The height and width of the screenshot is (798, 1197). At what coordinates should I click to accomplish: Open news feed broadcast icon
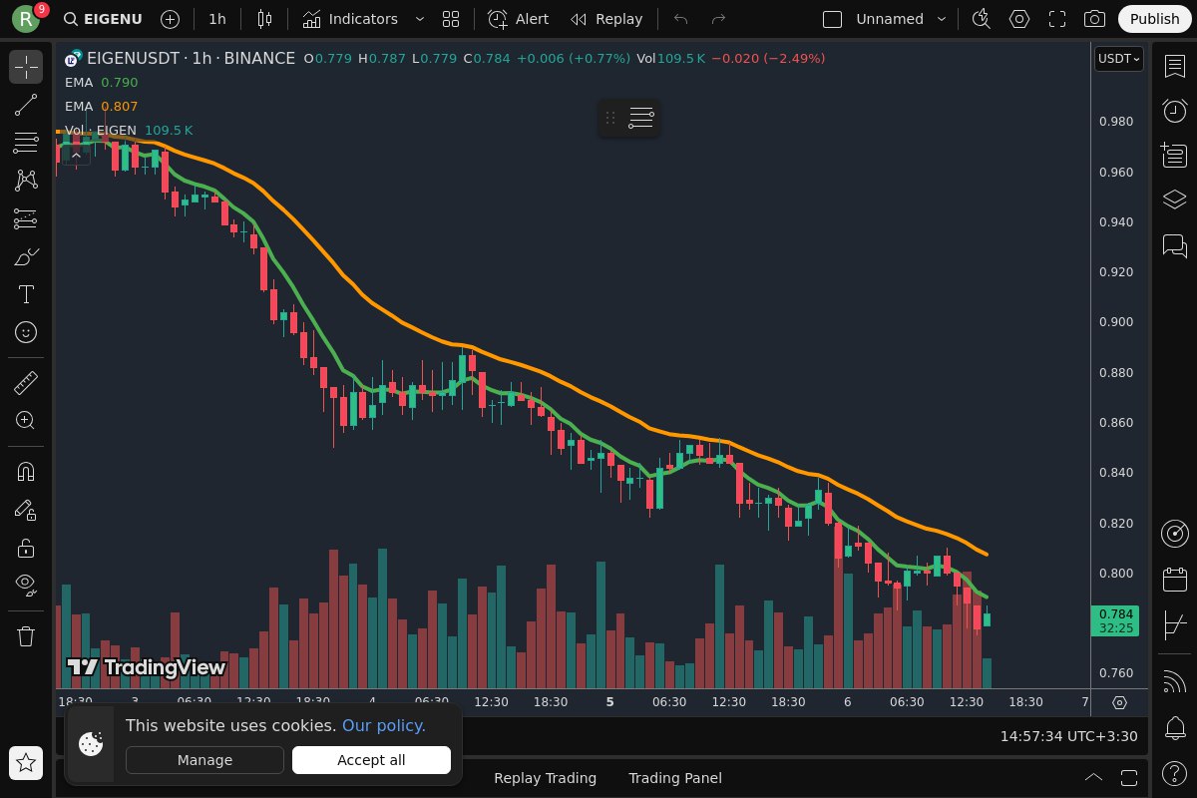point(1174,682)
